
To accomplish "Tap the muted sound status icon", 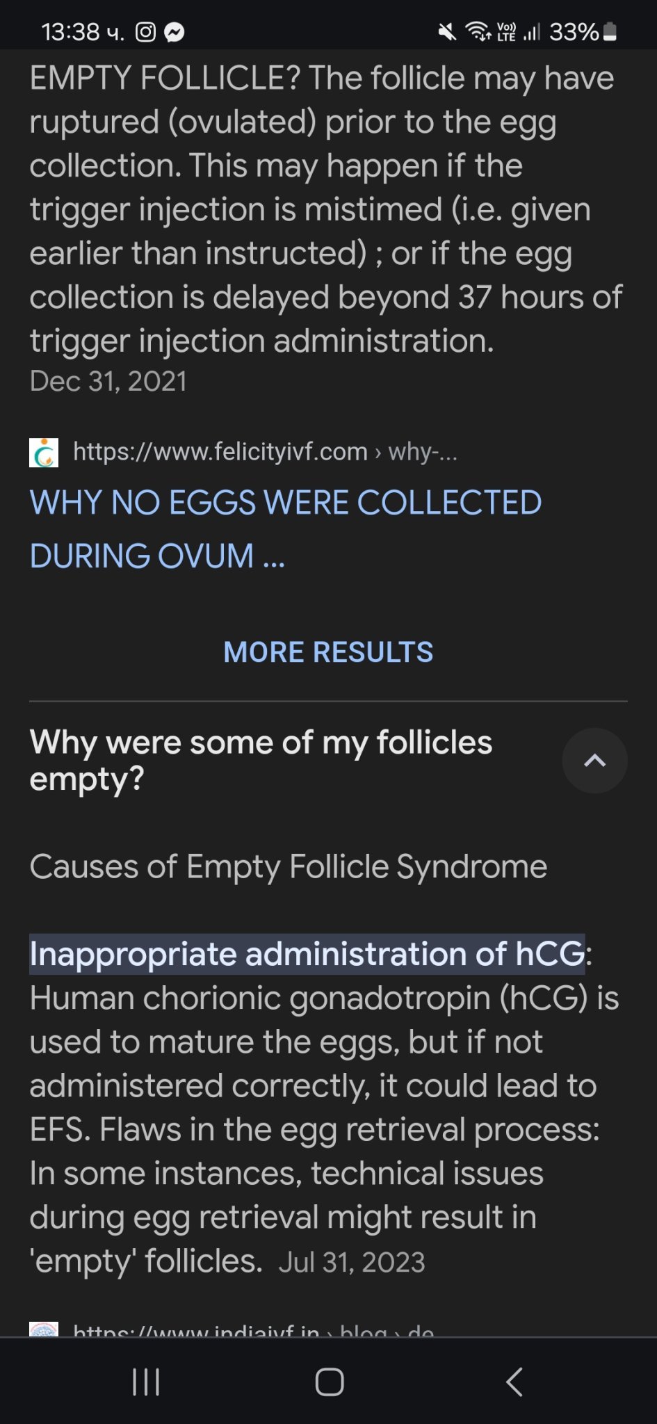I will click(x=447, y=32).
